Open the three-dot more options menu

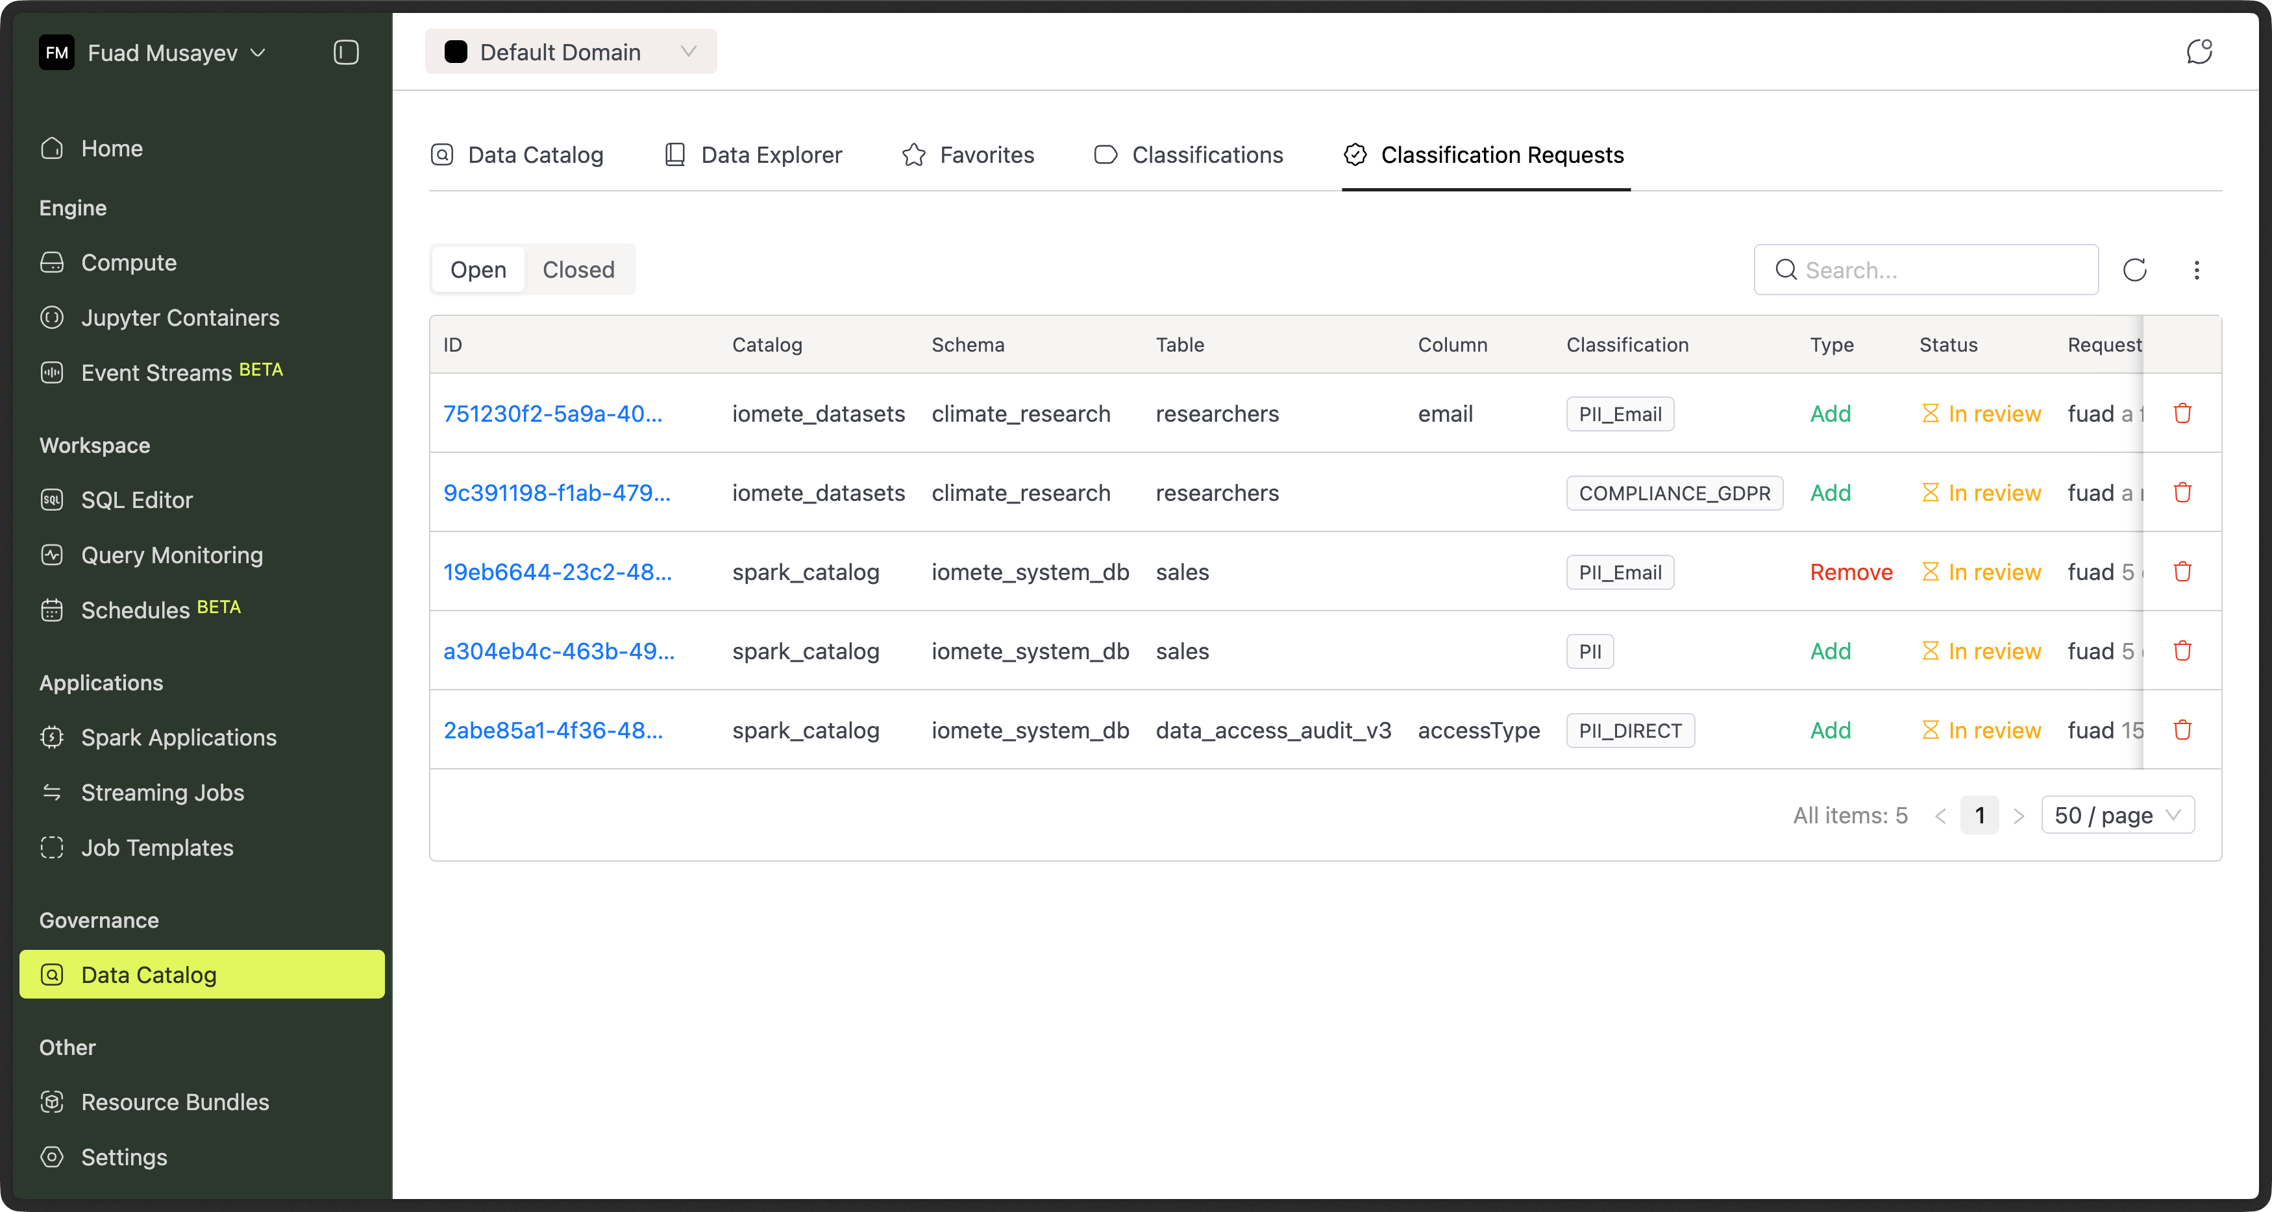pyautogui.click(x=2196, y=270)
